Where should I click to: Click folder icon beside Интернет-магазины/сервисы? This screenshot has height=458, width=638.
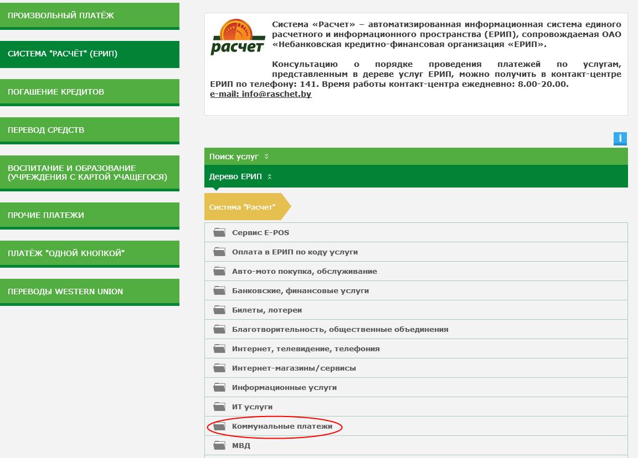coord(219,368)
